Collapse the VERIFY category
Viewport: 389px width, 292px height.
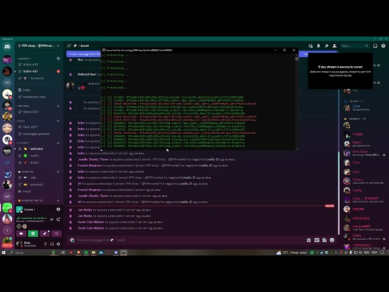pyautogui.click(x=22, y=143)
